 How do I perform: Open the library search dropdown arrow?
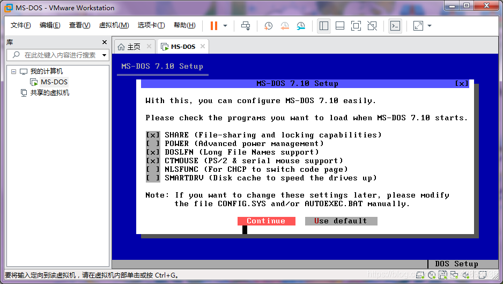tap(104, 55)
